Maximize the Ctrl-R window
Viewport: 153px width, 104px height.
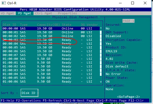click(x=133, y=3)
